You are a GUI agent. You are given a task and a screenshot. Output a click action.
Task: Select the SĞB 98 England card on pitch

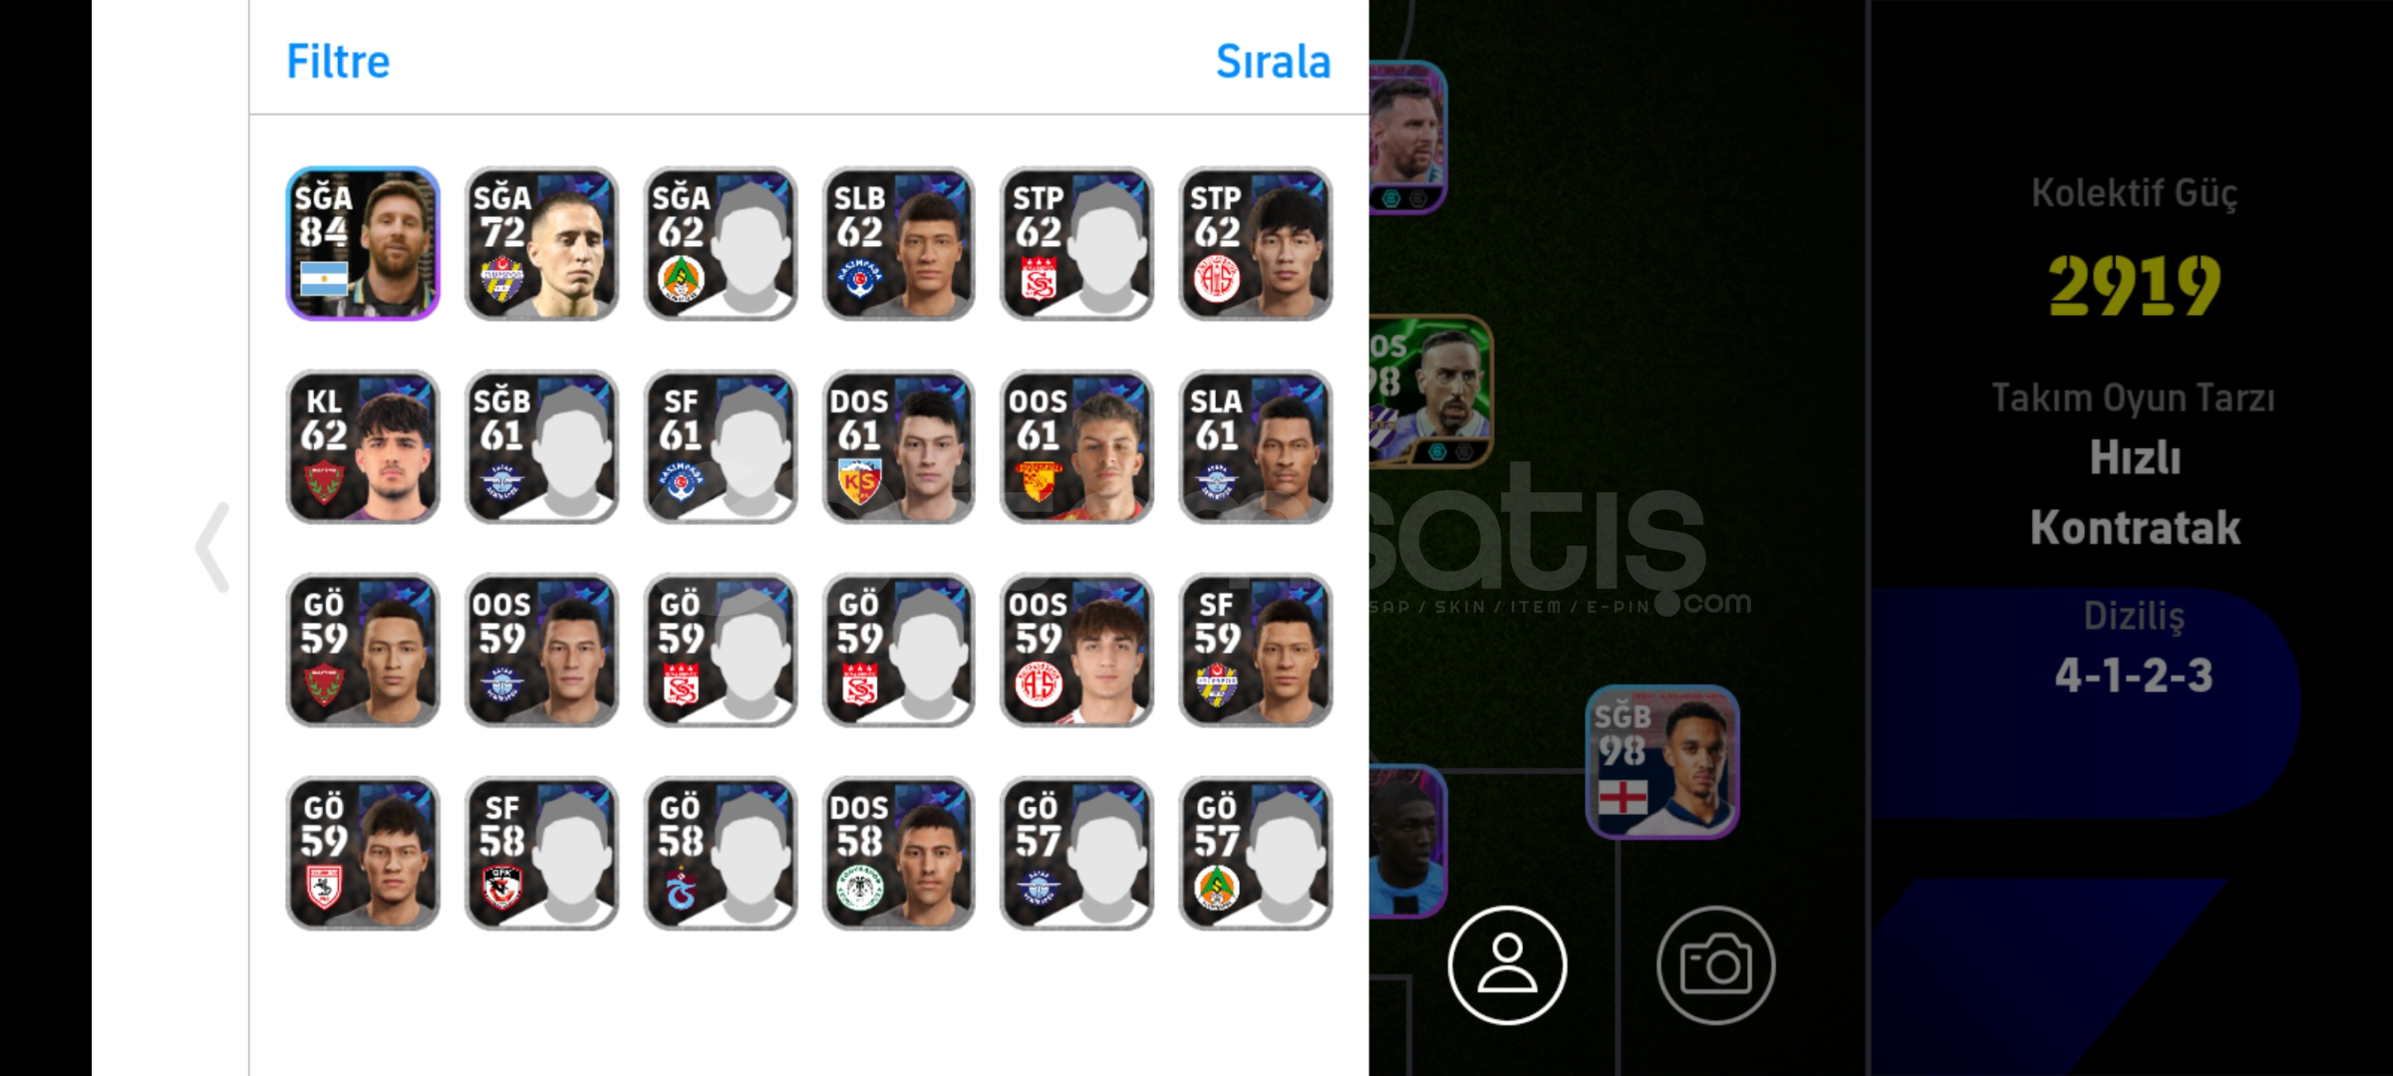pyautogui.click(x=1662, y=762)
